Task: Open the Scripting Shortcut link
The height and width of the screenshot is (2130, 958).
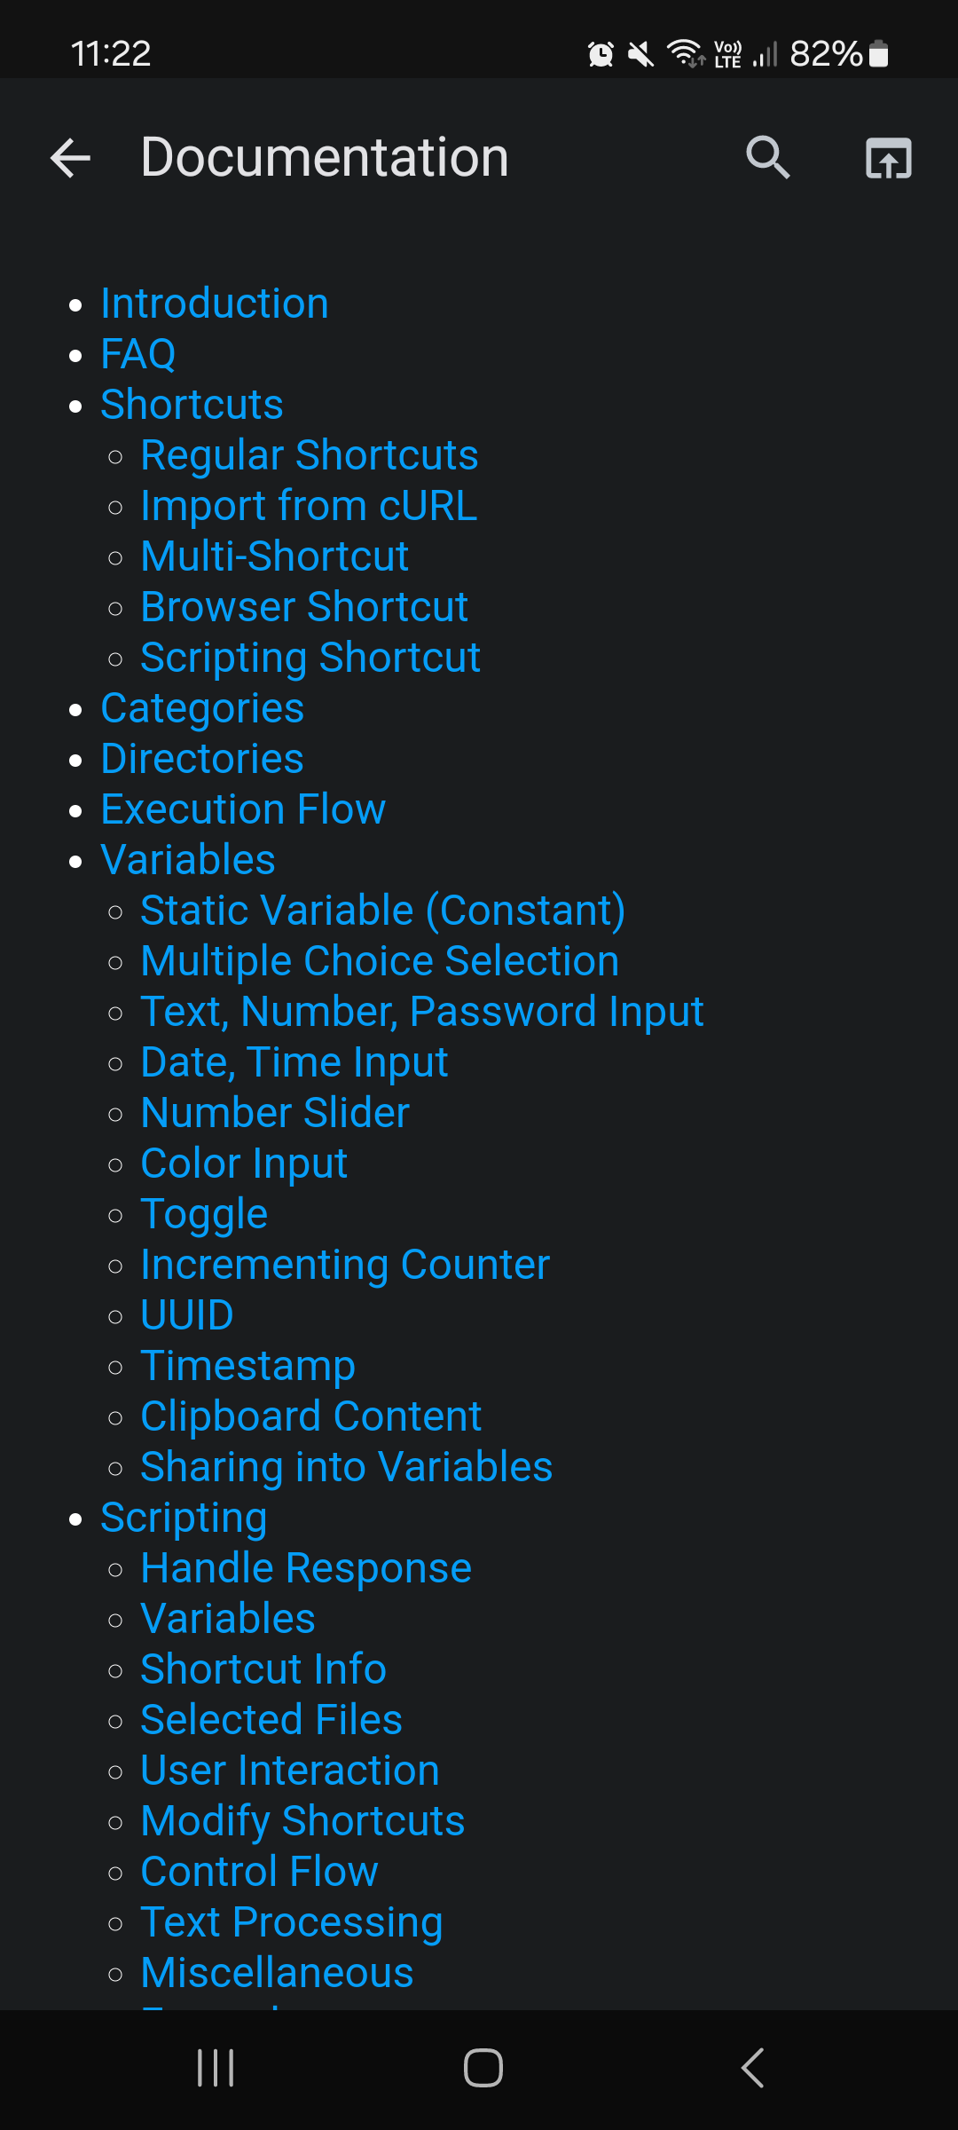Action: [310, 658]
